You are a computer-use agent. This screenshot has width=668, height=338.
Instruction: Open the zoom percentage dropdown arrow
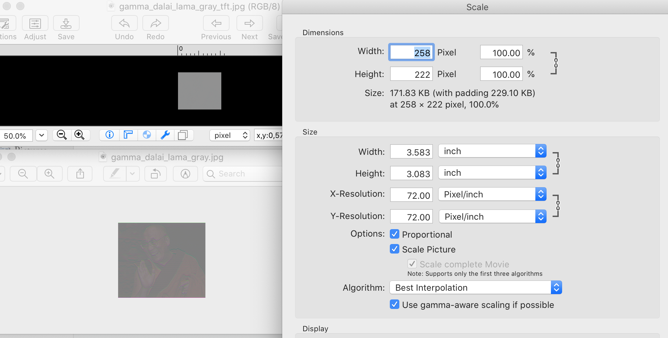pos(42,135)
